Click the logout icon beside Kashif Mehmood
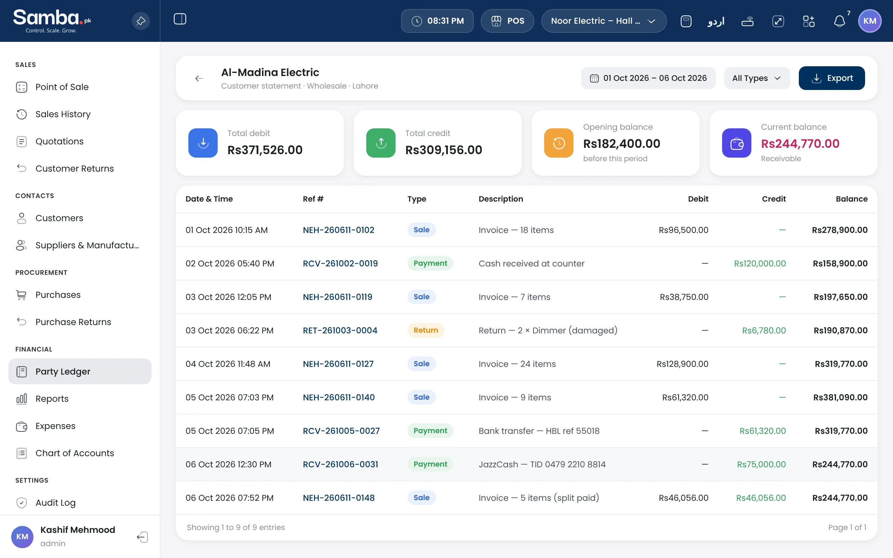 (x=142, y=537)
